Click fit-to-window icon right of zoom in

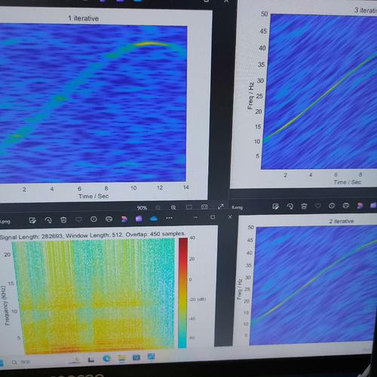pyautogui.click(x=189, y=207)
